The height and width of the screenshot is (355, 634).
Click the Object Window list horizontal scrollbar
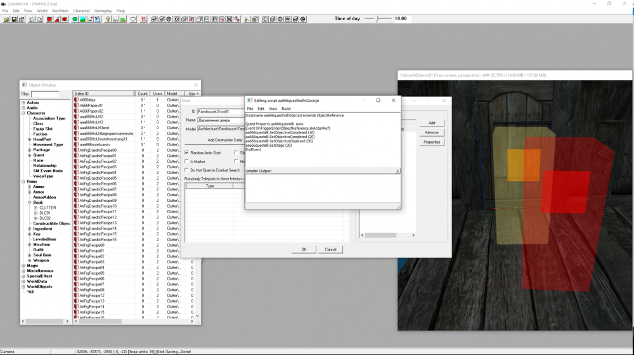[134, 321]
